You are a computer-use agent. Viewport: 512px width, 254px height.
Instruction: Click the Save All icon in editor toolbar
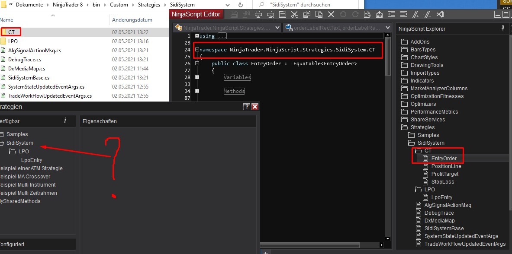tap(246, 14)
